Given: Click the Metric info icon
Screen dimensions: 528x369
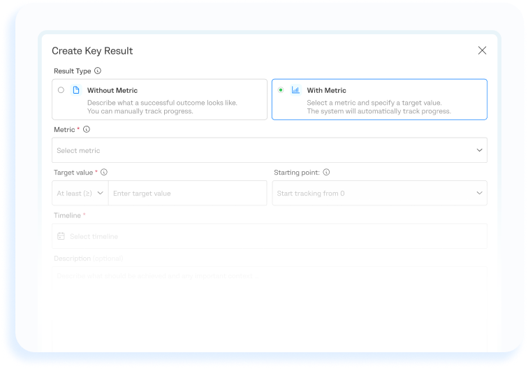Looking at the screenshot, I should pos(87,129).
